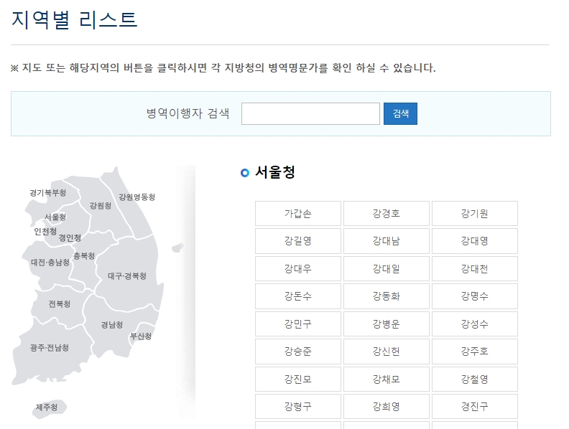Select 경남청 region on the map
This screenshot has height=429, width=569.
112,325
